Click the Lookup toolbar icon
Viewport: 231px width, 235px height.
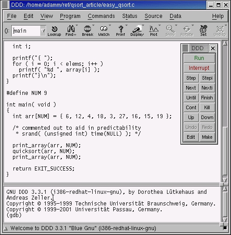point(54,31)
